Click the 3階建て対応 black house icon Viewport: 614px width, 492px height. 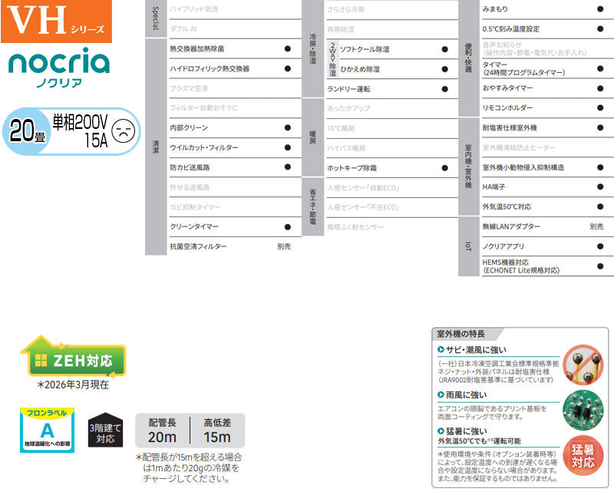(105, 430)
